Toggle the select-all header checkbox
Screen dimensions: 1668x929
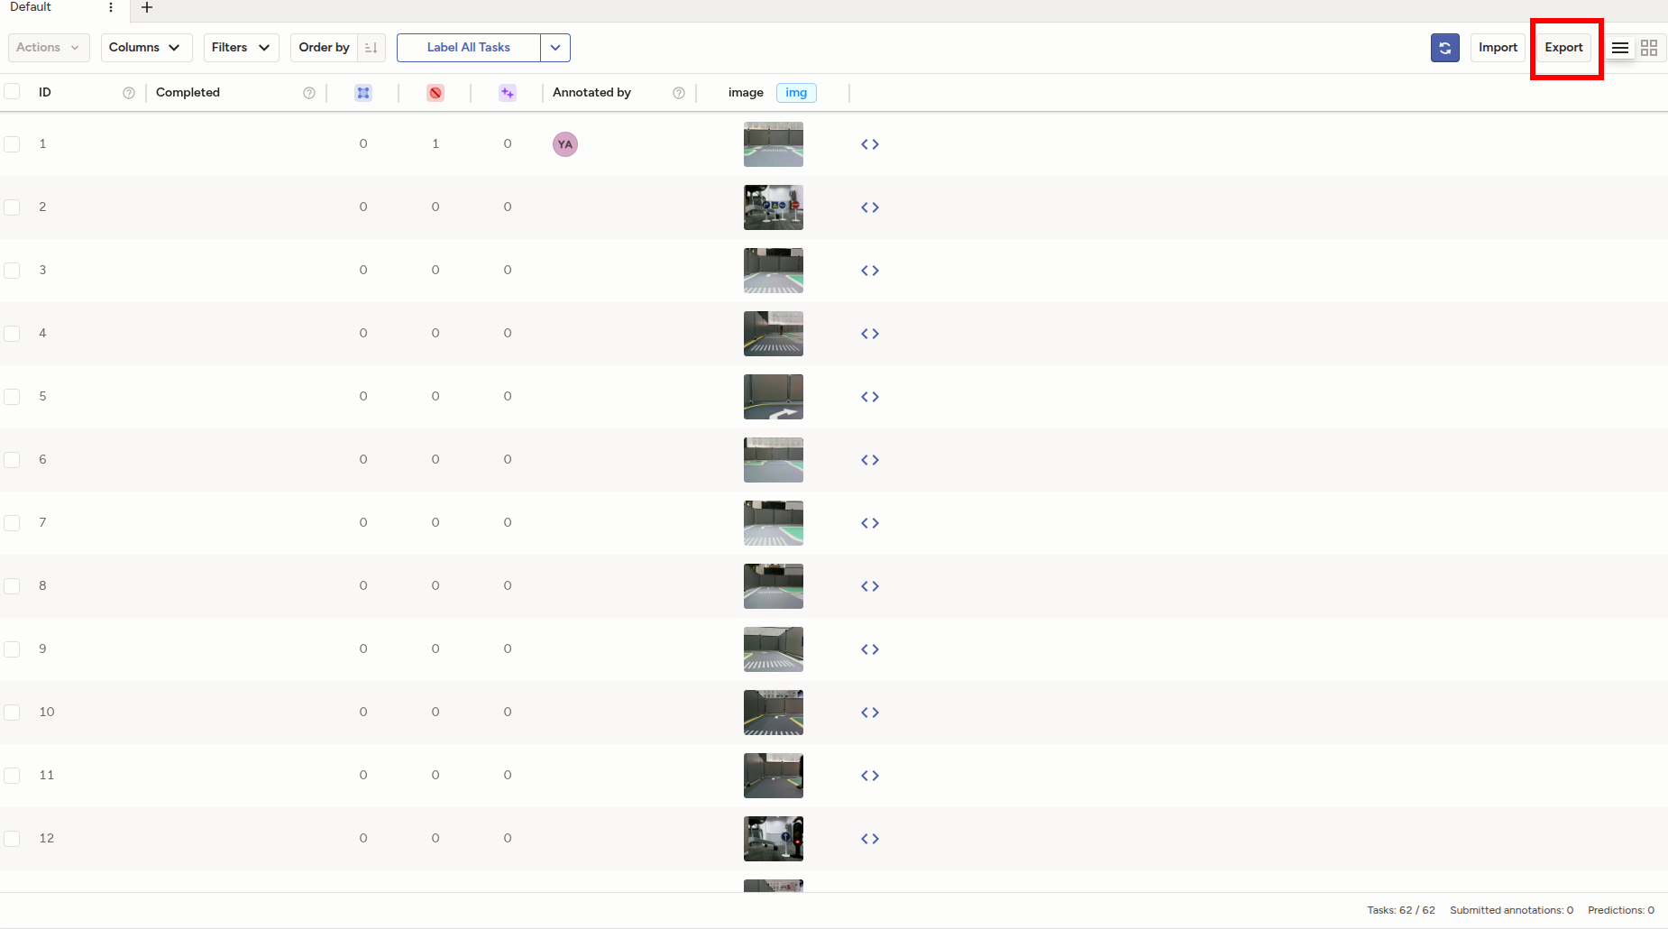[x=12, y=91]
